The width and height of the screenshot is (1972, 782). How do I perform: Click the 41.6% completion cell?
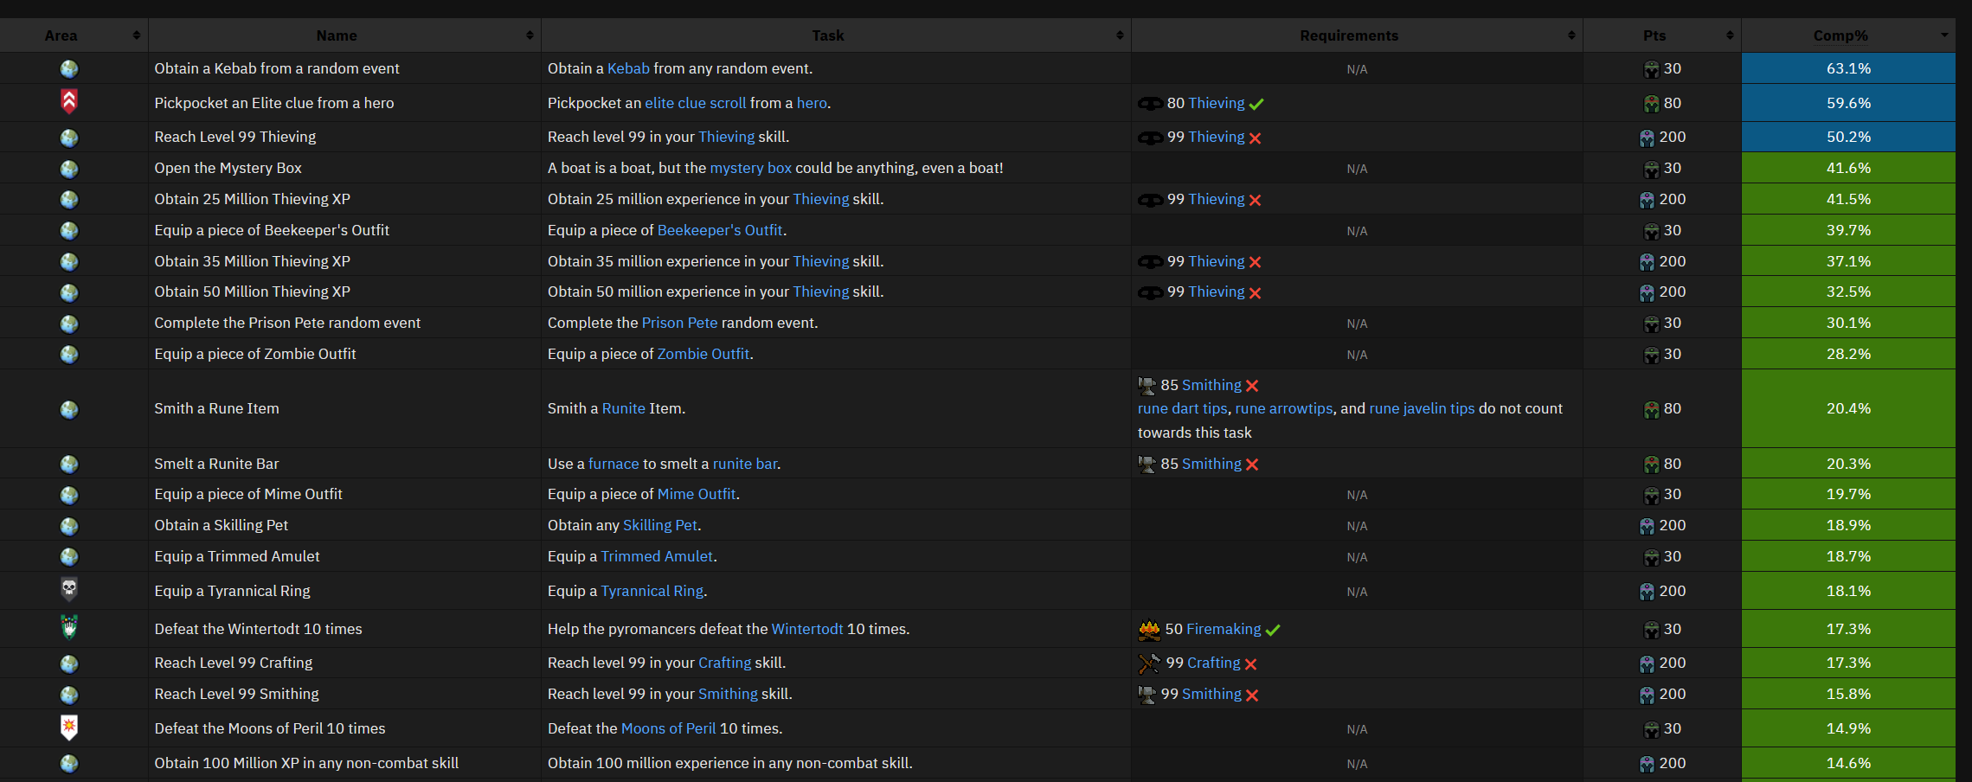(x=1848, y=168)
